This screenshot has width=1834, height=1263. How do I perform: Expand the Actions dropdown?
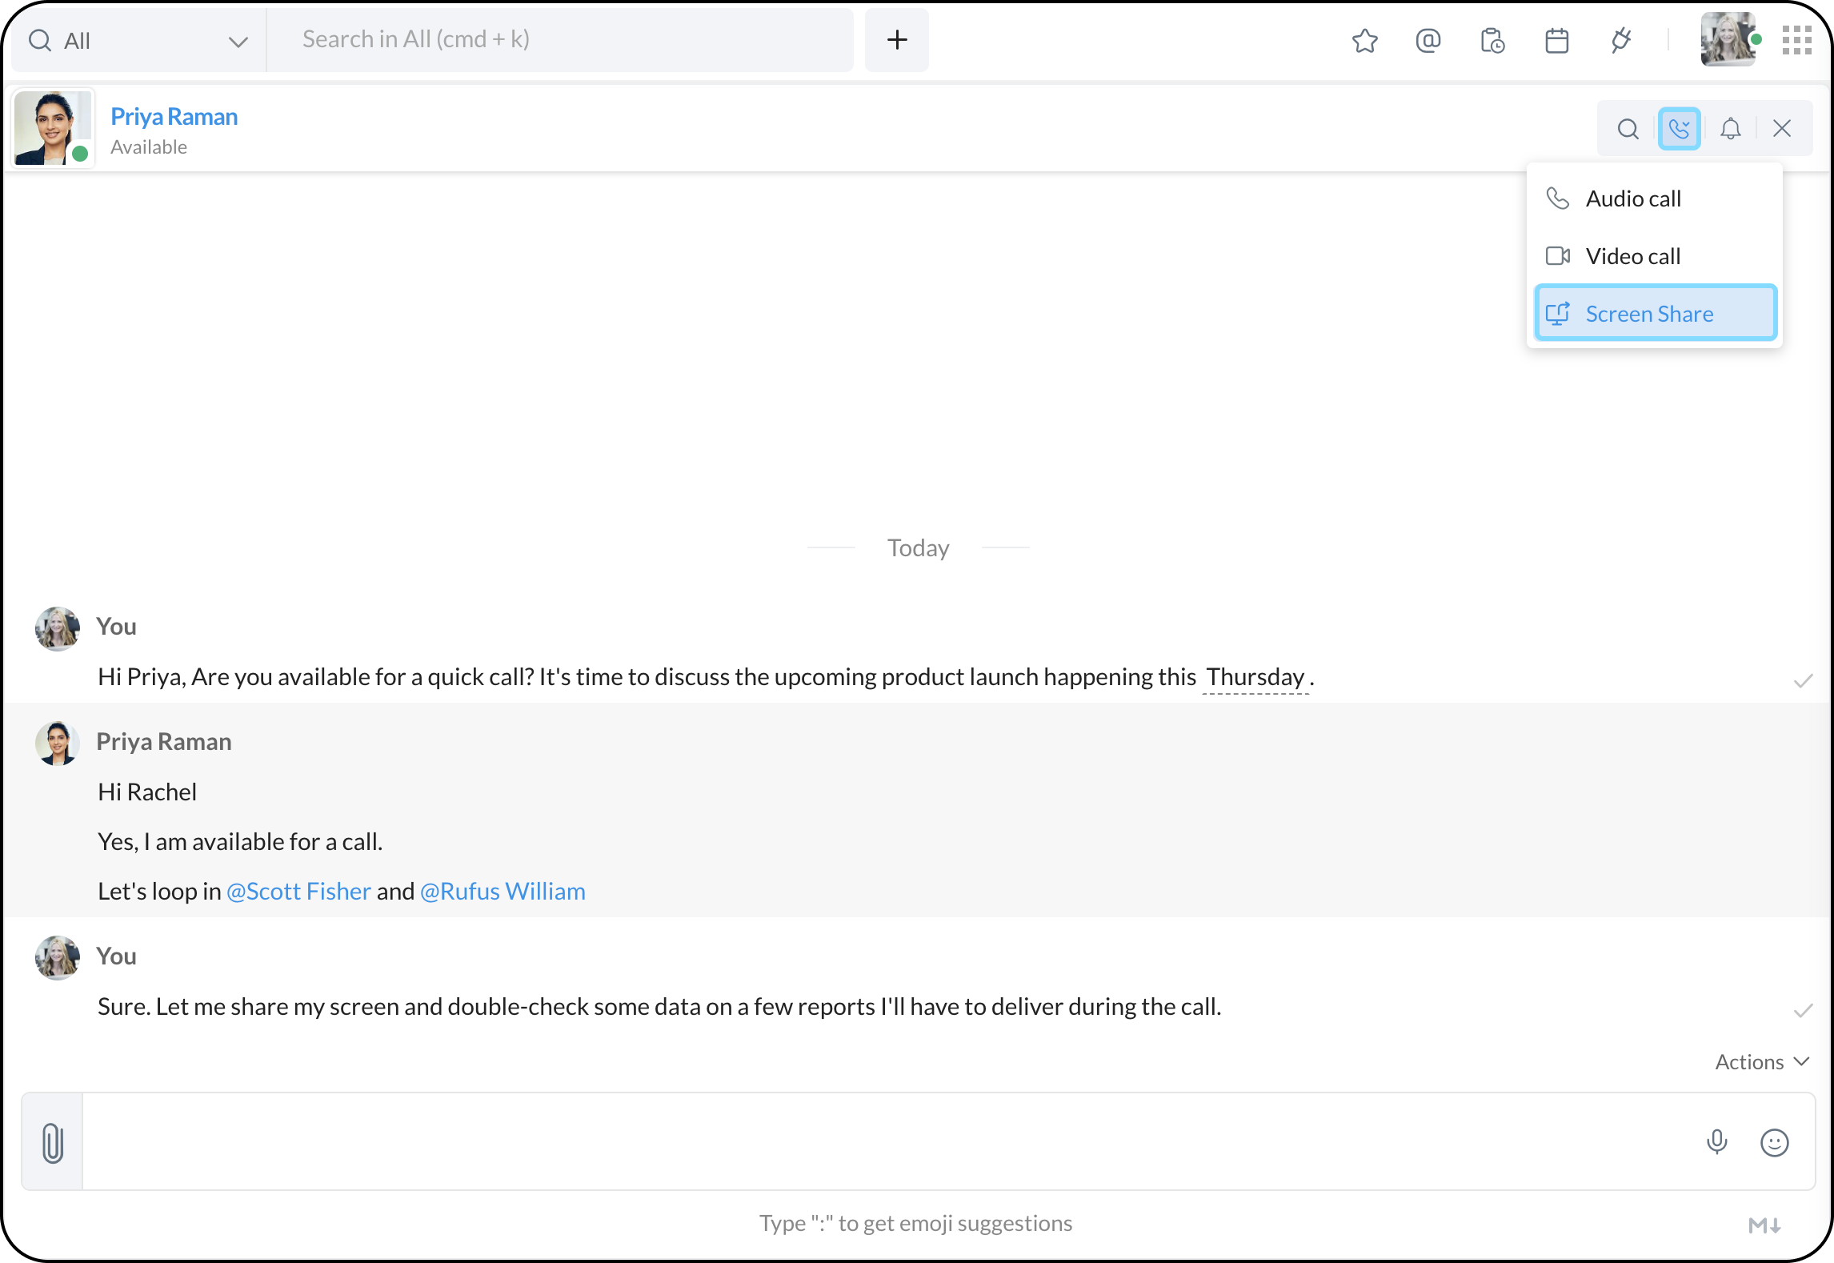point(1761,1062)
